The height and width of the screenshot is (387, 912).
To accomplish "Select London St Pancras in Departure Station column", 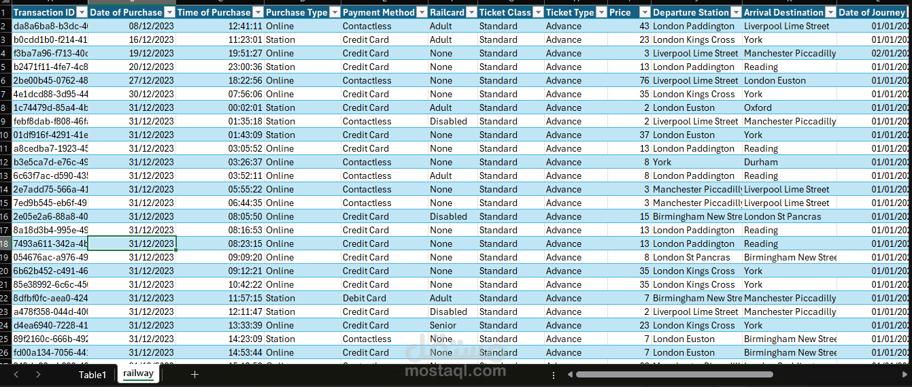I will [x=696, y=257].
